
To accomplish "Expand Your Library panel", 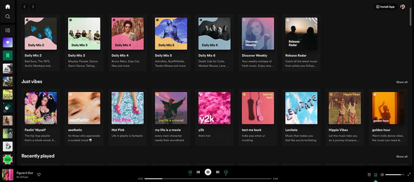I will click(x=8, y=30).
